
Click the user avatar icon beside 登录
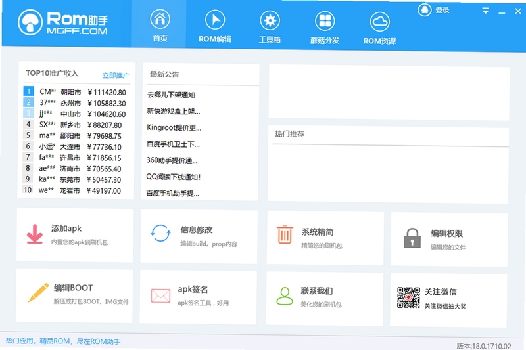point(424,10)
